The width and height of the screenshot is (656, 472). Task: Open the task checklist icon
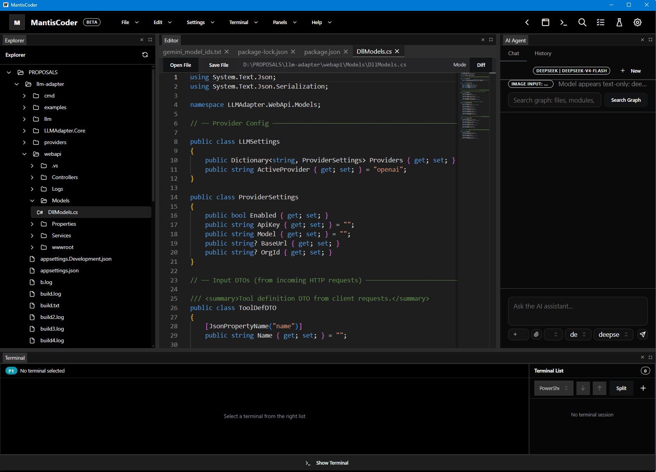coord(600,23)
